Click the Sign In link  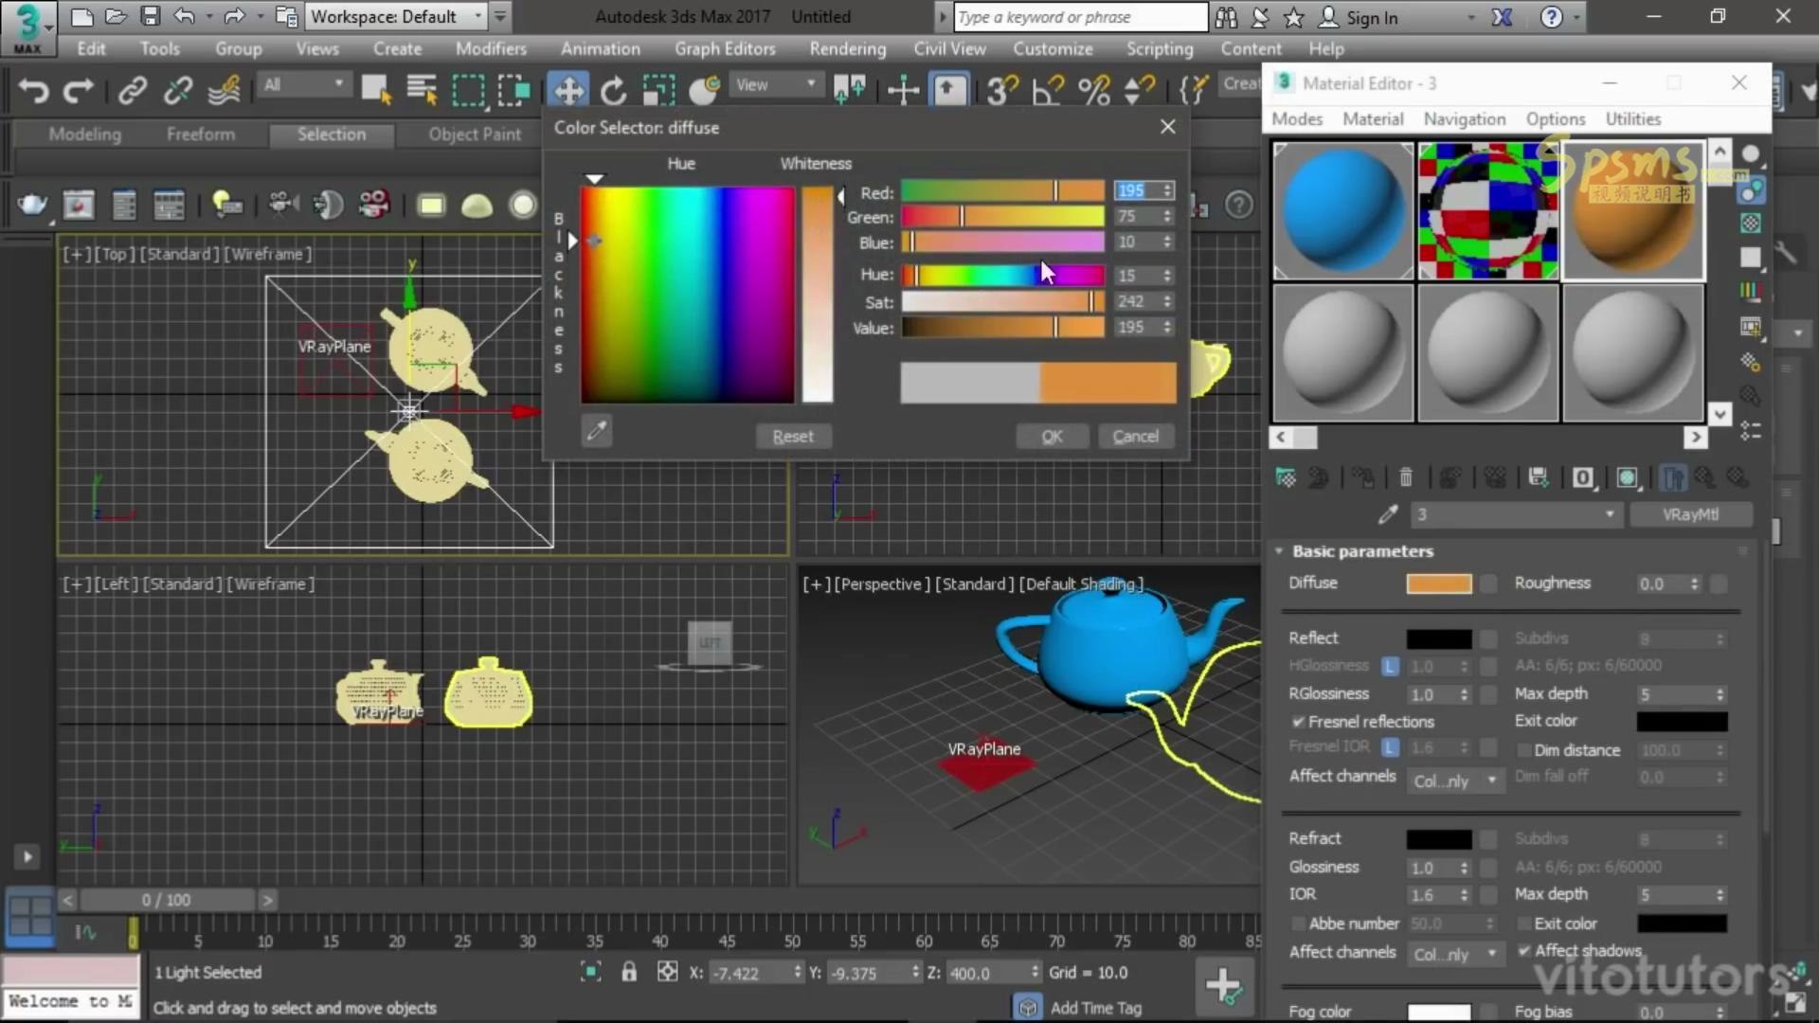pos(1372,17)
